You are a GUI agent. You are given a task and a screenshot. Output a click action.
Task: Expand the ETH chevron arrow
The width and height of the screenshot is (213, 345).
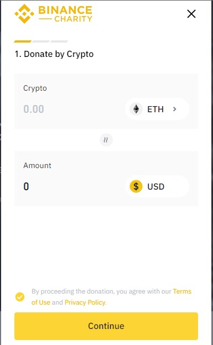coord(174,109)
